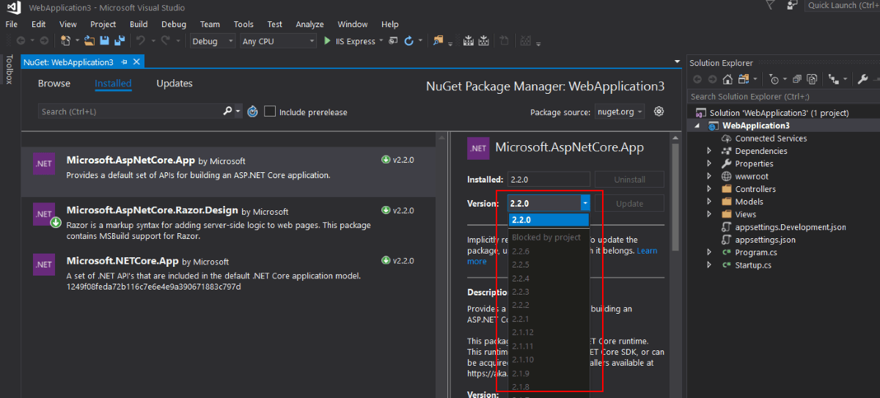The width and height of the screenshot is (880, 398).
Task: Open the Debug configuration dropdown
Action: coord(213,41)
